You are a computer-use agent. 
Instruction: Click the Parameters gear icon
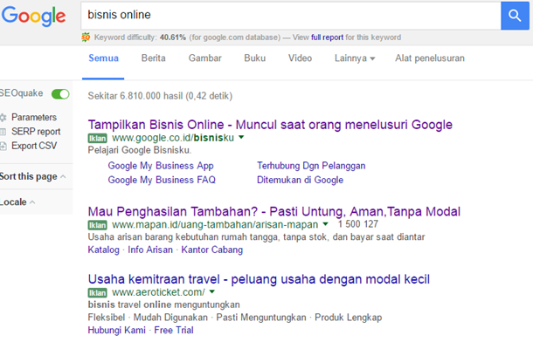tap(3, 118)
